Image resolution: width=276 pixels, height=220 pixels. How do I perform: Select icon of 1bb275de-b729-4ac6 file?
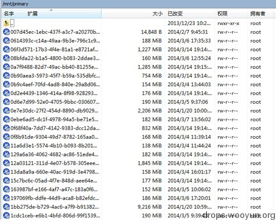point(6,207)
